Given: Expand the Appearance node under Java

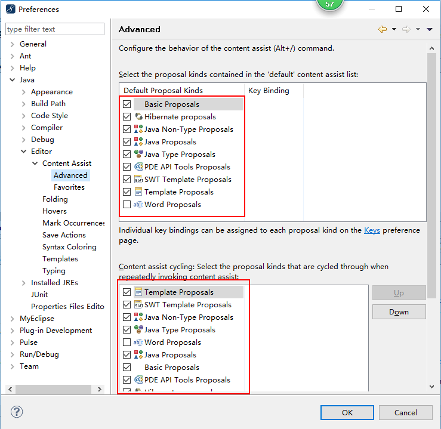Looking at the screenshot, I should point(24,92).
